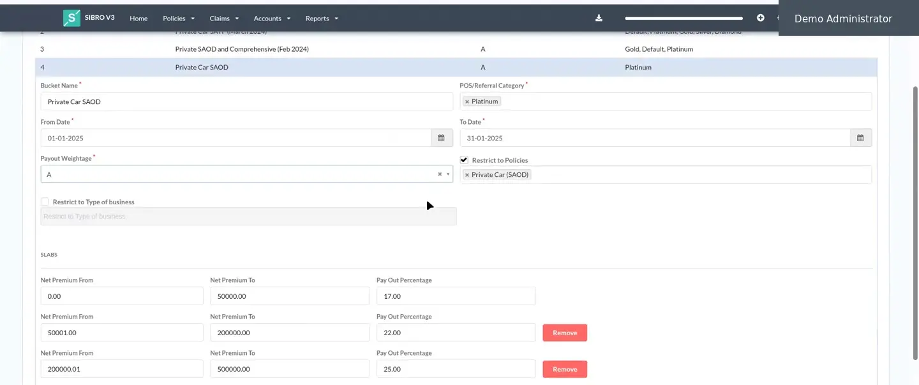Viewport: 919px width, 385px height.
Task: Click the Platinum cell in row 4
Action: tap(638, 67)
